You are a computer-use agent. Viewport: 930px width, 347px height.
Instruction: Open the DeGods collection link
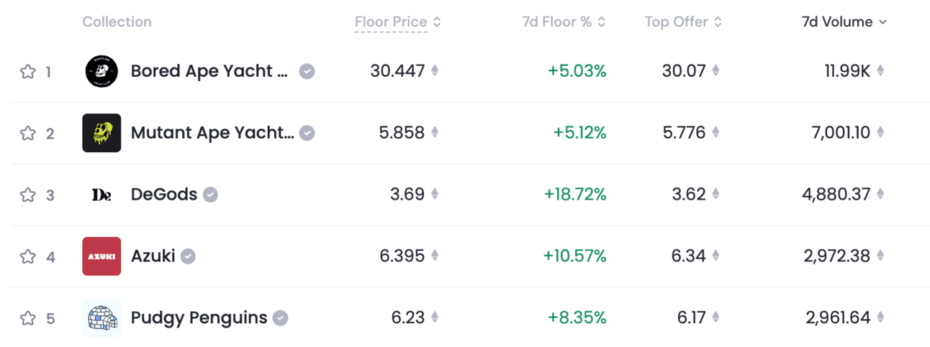164,195
